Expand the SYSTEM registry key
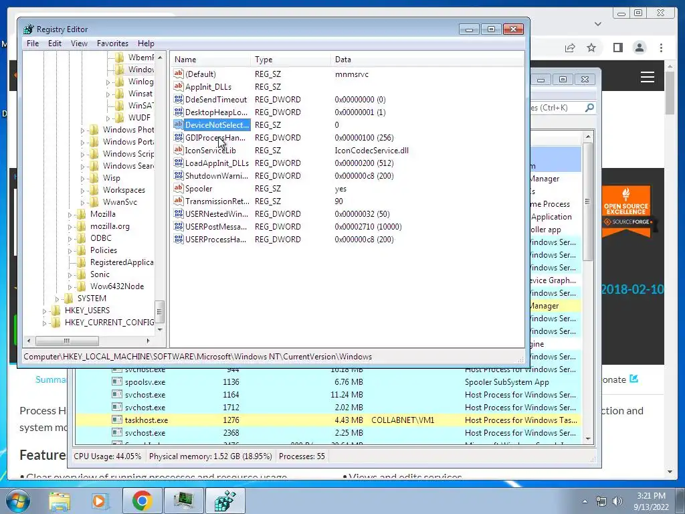Screen dimensions: 685x514 coord(58,299)
